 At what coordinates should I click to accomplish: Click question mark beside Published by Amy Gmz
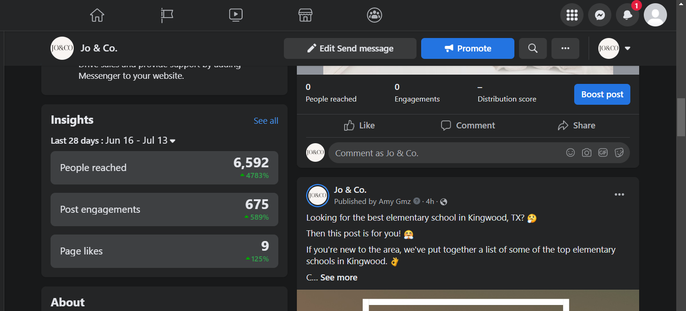click(x=417, y=201)
